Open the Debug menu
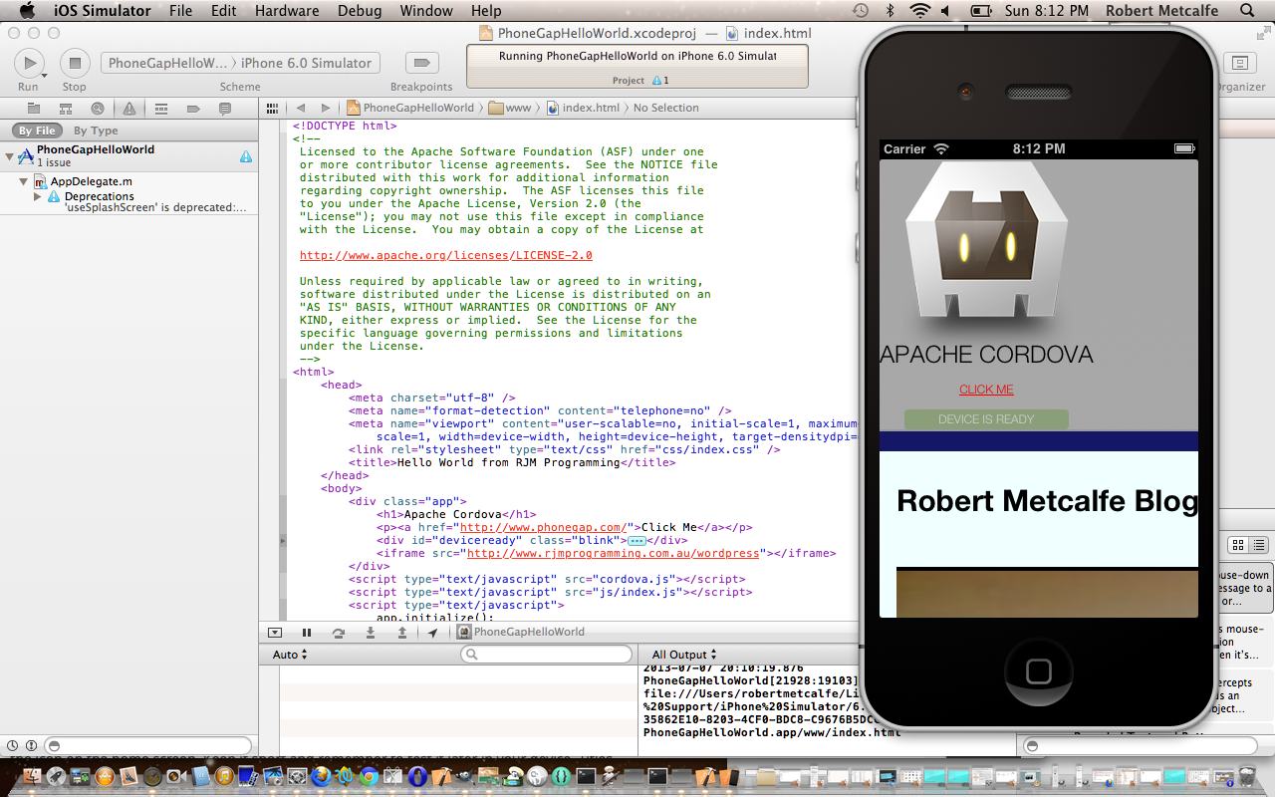The width and height of the screenshot is (1275, 797). point(360,11)
